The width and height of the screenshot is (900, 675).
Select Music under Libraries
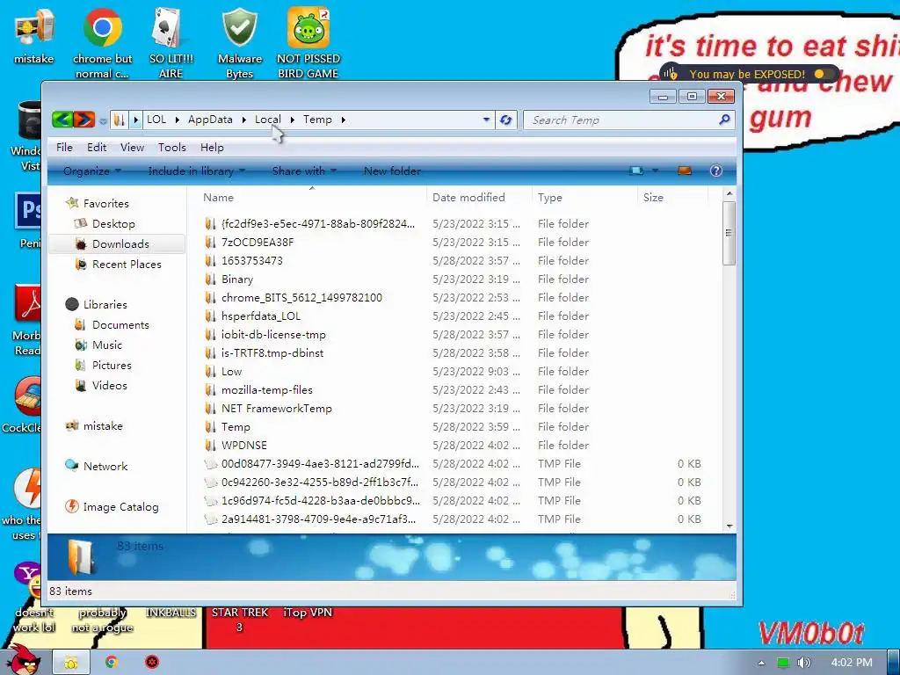click(106, 345)
